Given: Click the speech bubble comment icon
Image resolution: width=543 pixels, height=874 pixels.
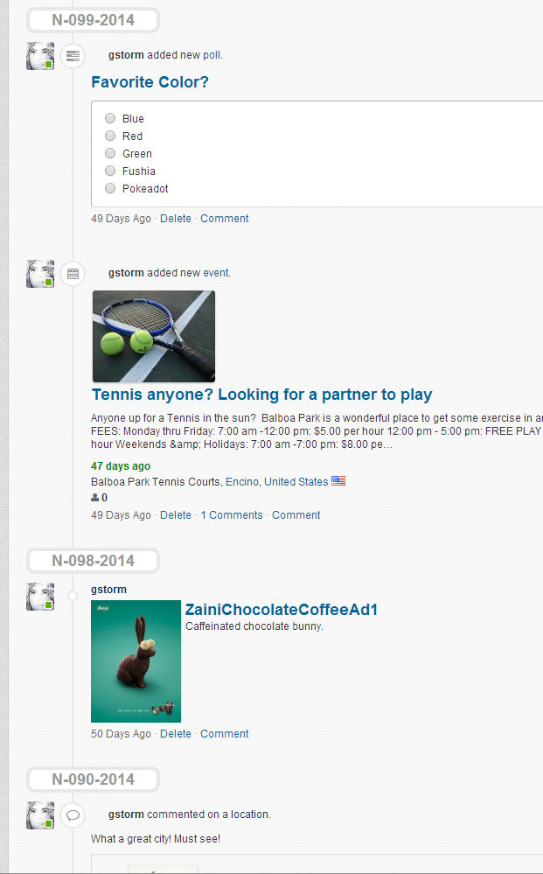Looking at the screenshot, I should (73, 815).
